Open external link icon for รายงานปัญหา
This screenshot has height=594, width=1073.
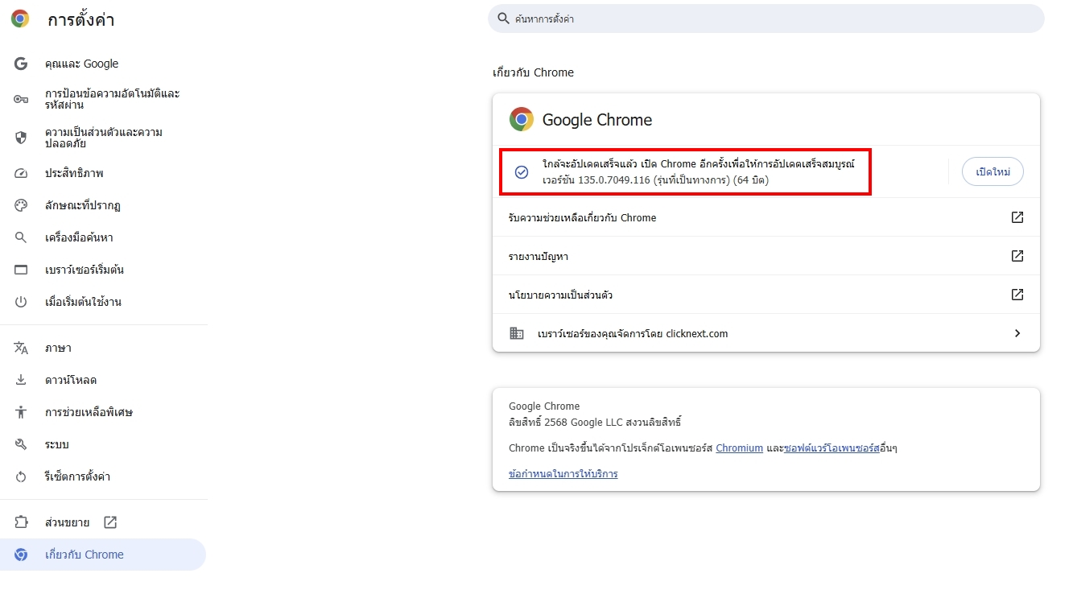pyautogui.click(x=1017, y=256)
